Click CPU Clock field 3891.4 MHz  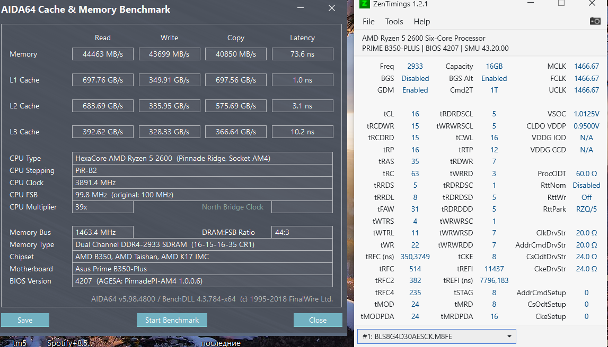pyautogui.click(x=202, y=182)
